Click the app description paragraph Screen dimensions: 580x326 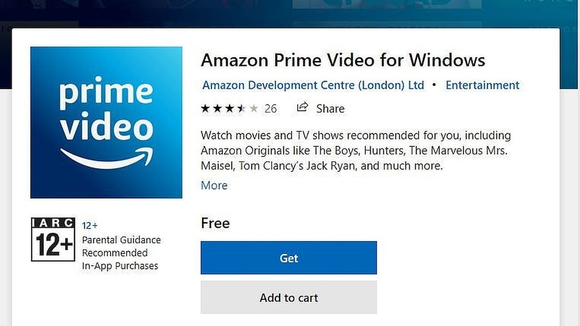tap(356, 151)
